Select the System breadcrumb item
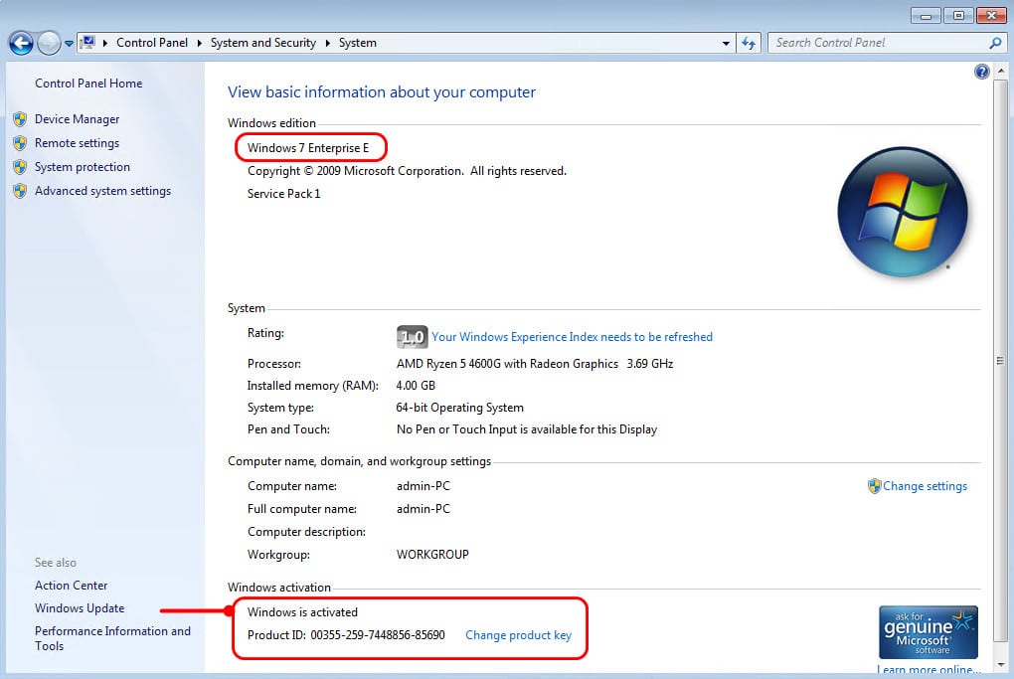Viewport: 1014px width, 679px height. point(358,43)
